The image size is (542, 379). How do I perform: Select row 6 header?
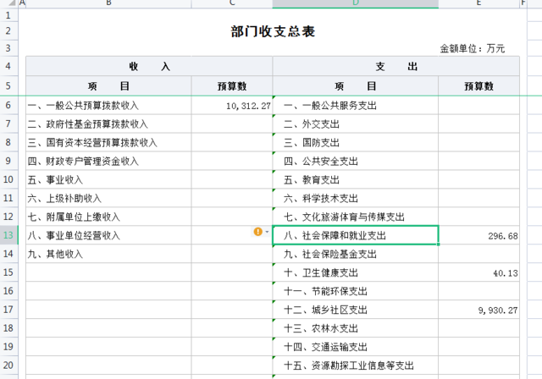click(8, 106)
